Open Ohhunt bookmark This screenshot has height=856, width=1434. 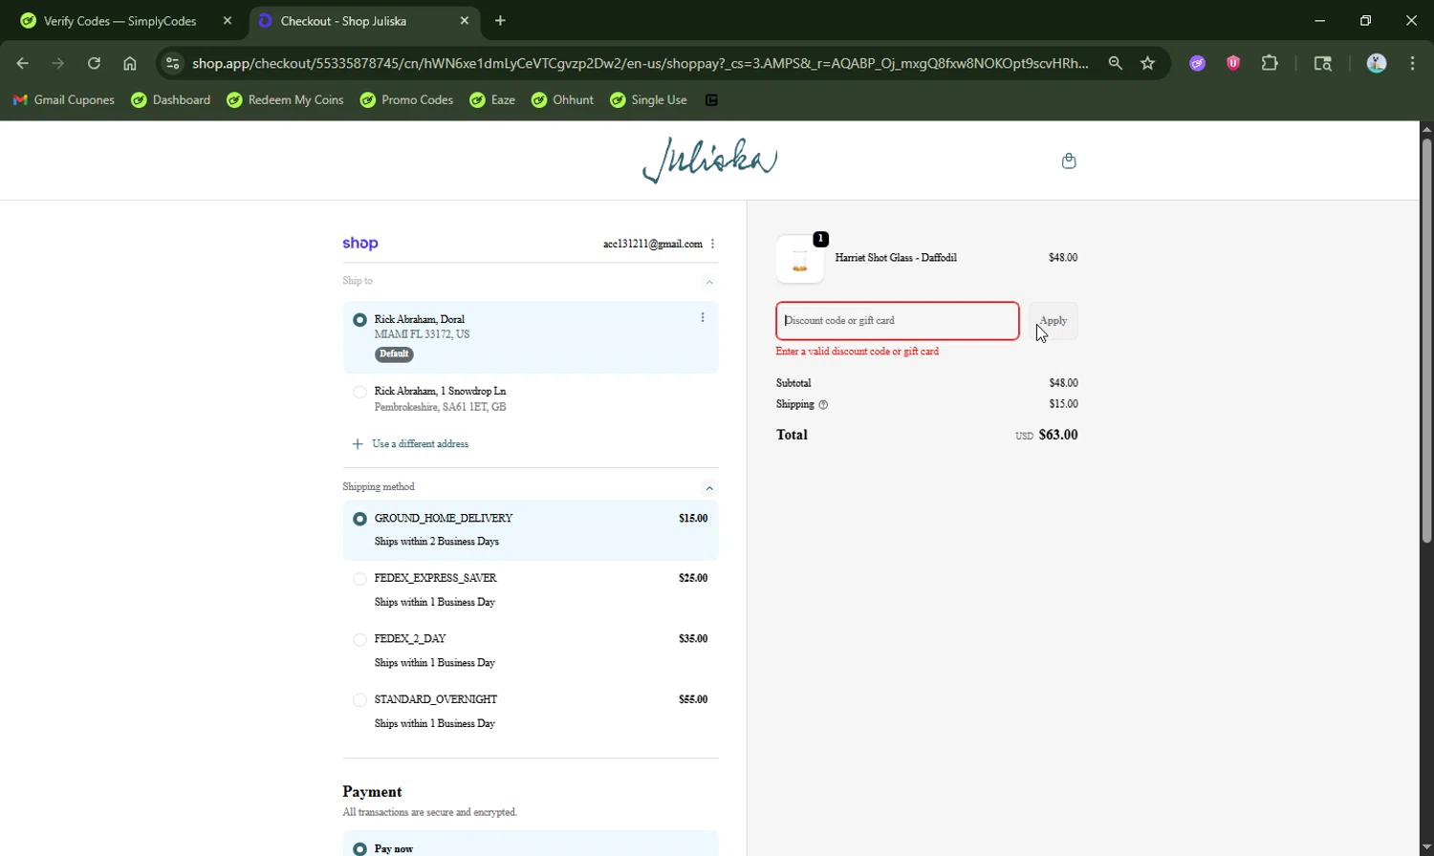tap(563, 99)
